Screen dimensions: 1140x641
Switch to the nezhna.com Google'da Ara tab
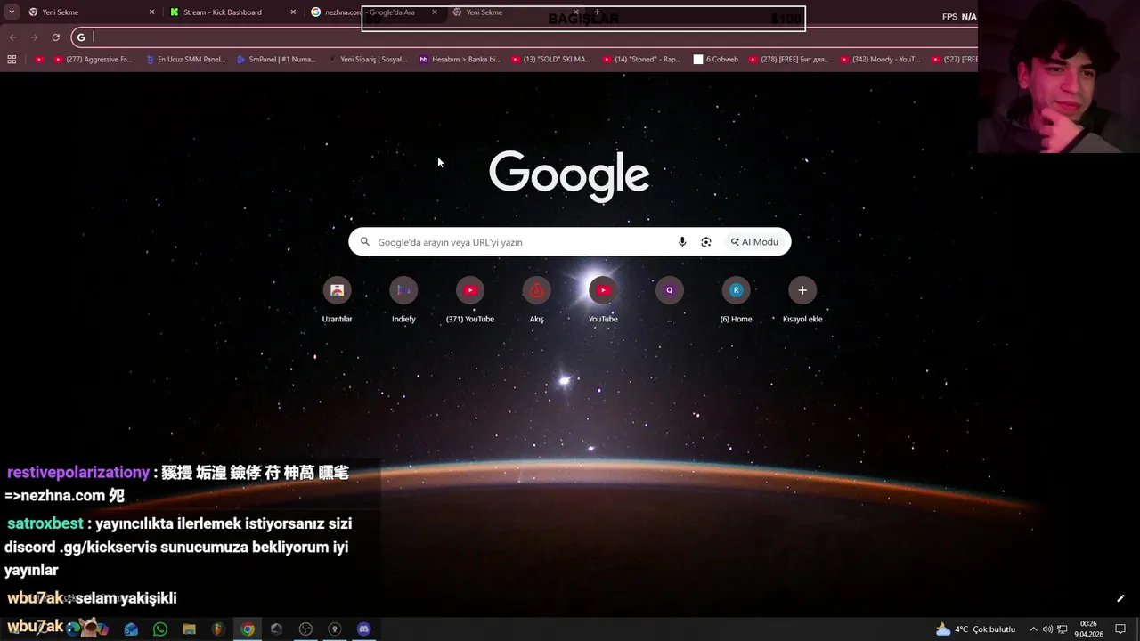click(x=374, y=12)
